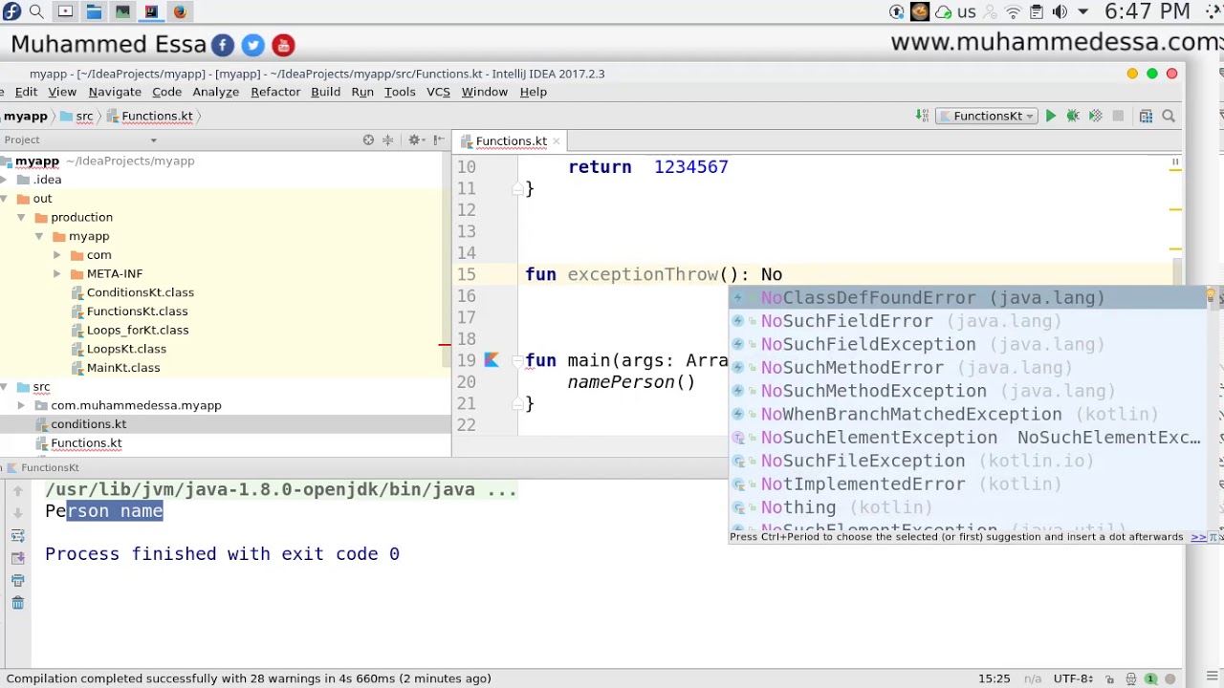1224x688 pixels.
Task: Click the UTF-8 encoding selector in status bar
Action: coord(1075,678)
